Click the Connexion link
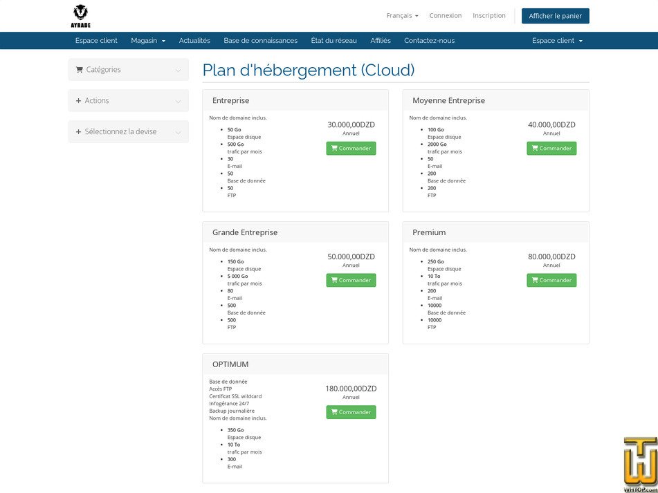This screenshot has width=658, height=493. (446, 15)
